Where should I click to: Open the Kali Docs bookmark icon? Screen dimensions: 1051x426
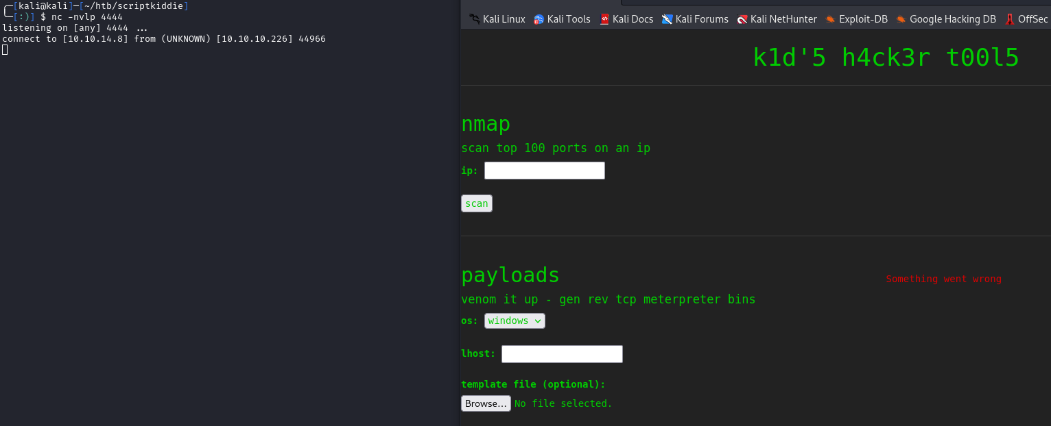(x=606, y=19)
